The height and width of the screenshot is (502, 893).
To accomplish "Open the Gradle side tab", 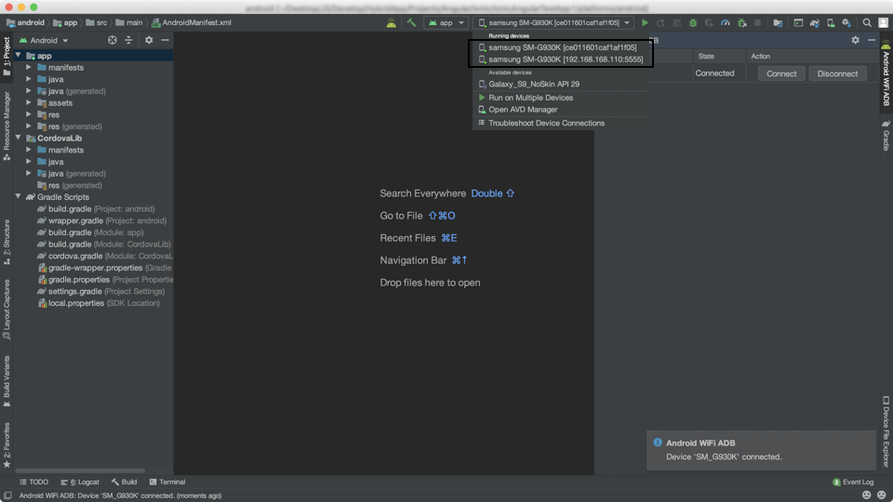I will (x=886, y=136).
